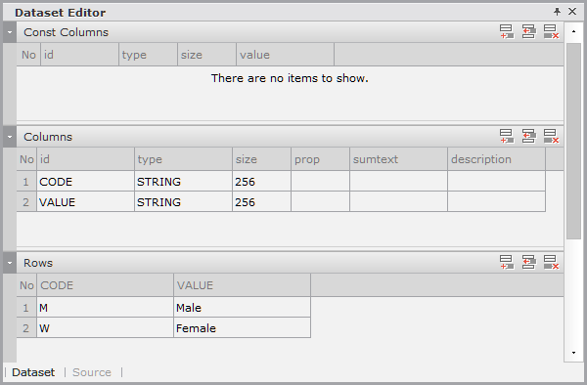This screenshot has width=587, height=385.
Task: Select the Dataset tab
Action: tap(33, 372)
